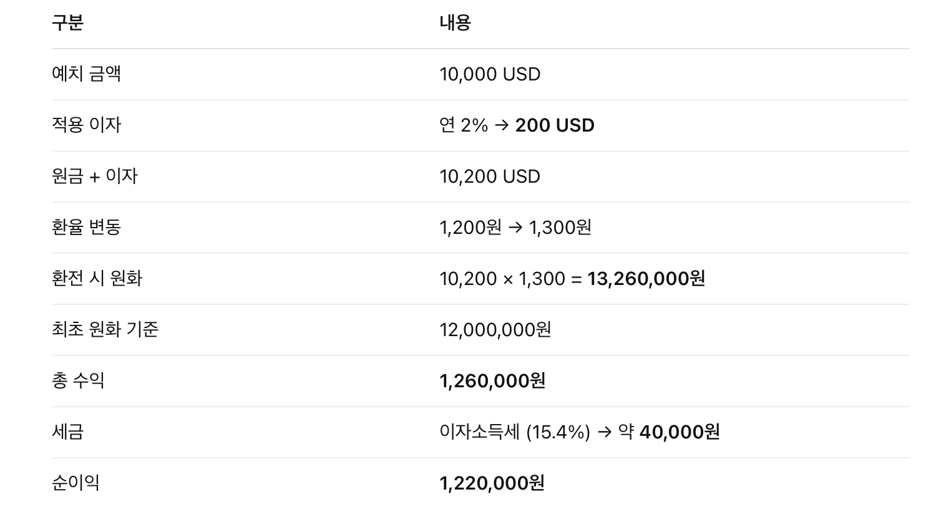Click the bold 200 USD interest value
The height and width of the screenshot is (507, 931).
pyautogui.click(x=555, y=125)
